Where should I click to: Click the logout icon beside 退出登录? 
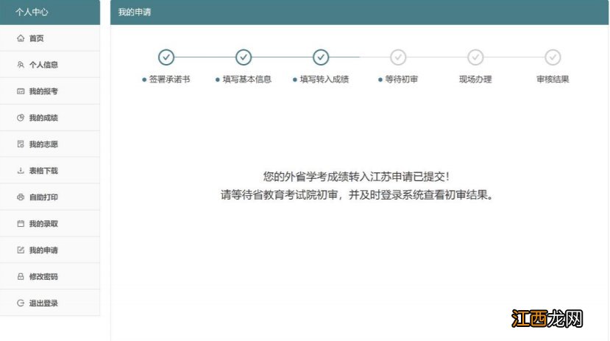[x=21, y=303]
